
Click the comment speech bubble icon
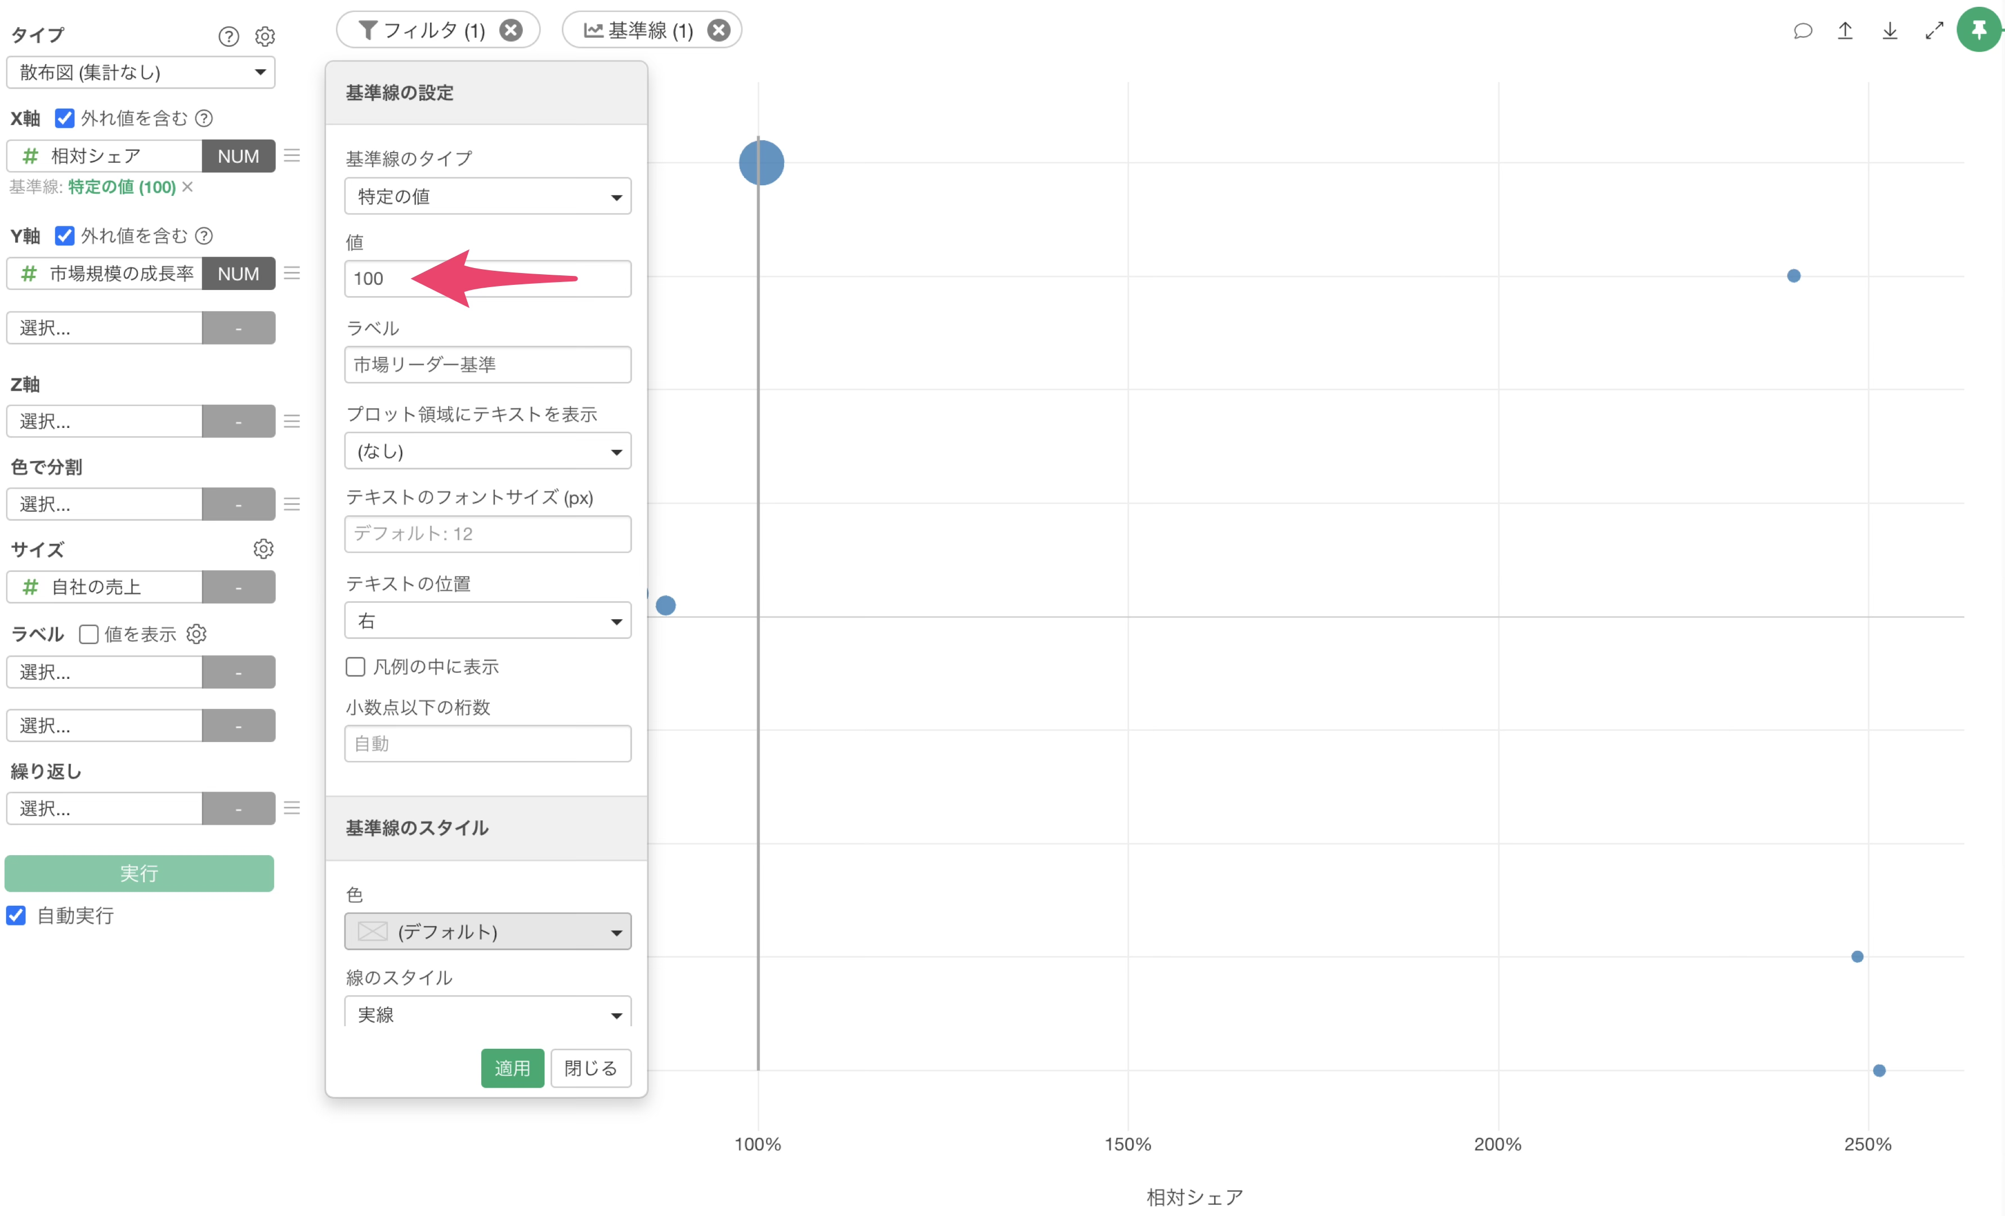pos(1802,31)
